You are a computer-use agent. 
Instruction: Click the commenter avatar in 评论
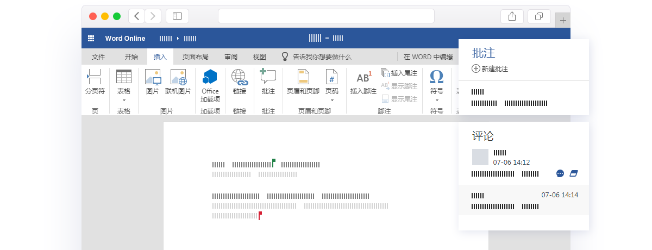[x=480, y=157]
